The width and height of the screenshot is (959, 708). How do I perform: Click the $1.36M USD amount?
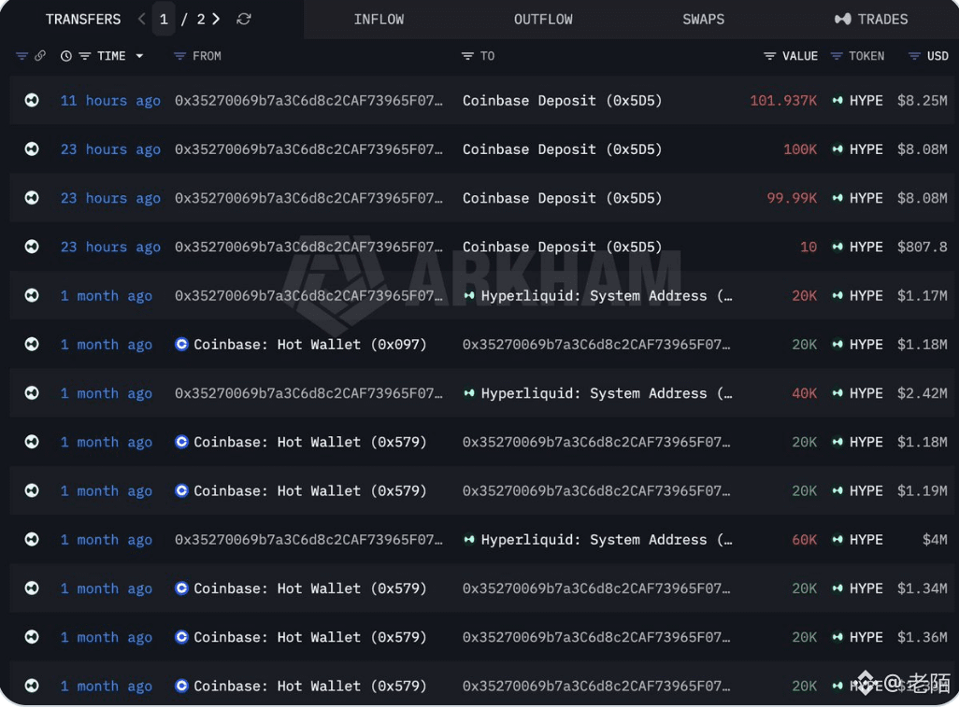(x=923, y=637)
